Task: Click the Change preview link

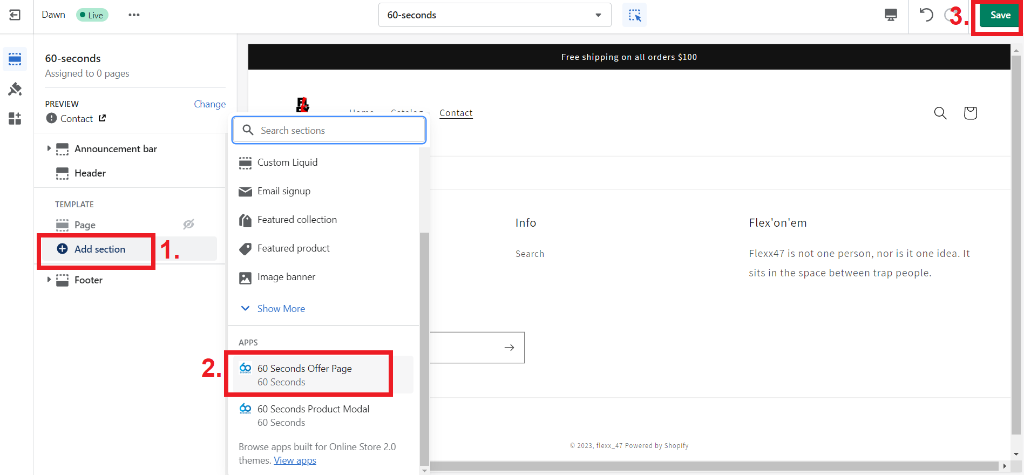Action: click(209, 104)
